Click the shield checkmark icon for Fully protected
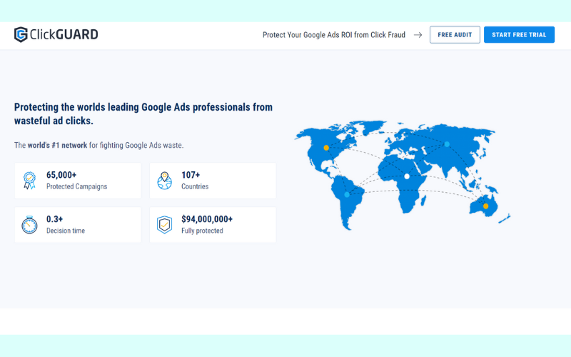Screen dimensions: 571x357 coord(165,225)
